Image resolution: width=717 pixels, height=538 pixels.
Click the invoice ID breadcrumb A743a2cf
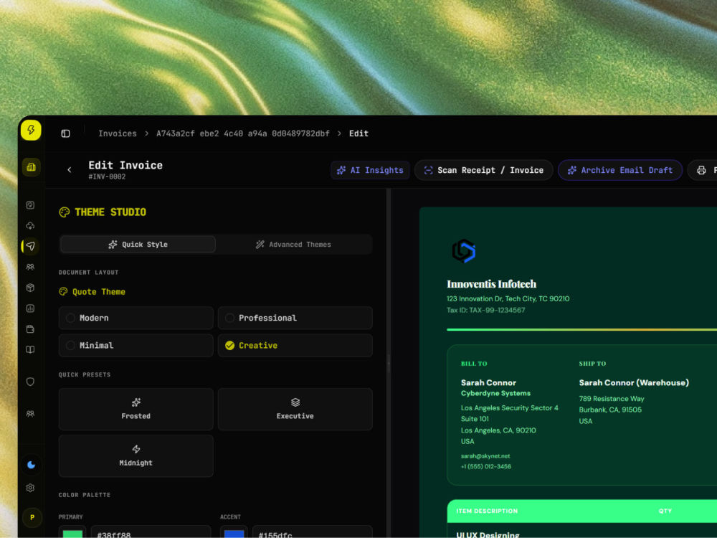click(x=243, y=133)
